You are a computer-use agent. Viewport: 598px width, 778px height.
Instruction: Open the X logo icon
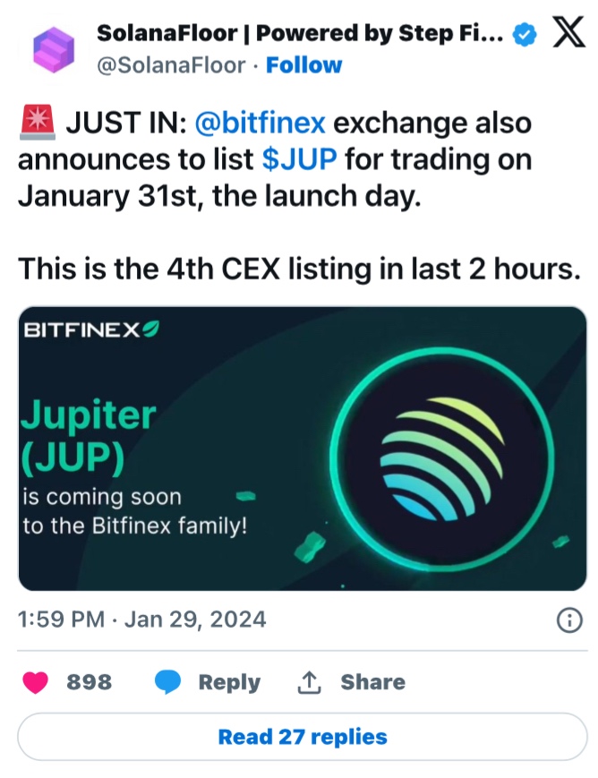[x=569, y=31]
